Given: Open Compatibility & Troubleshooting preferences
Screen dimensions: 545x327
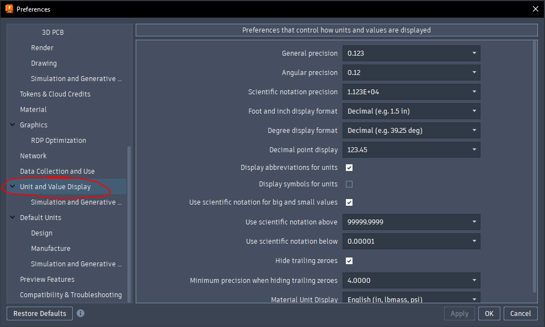Looking at the screenshot, I should pyautogui.click(x=71, y=294).
